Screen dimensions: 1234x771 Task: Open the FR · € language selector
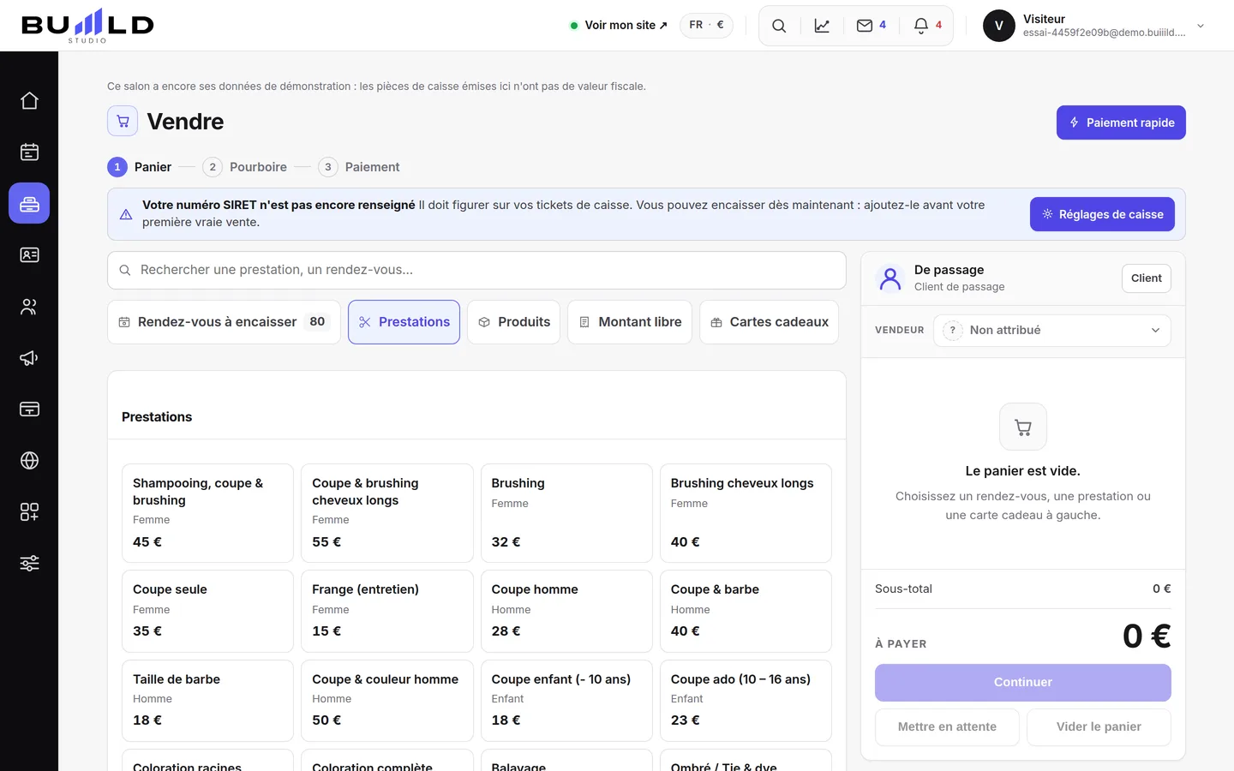[706, 26]
